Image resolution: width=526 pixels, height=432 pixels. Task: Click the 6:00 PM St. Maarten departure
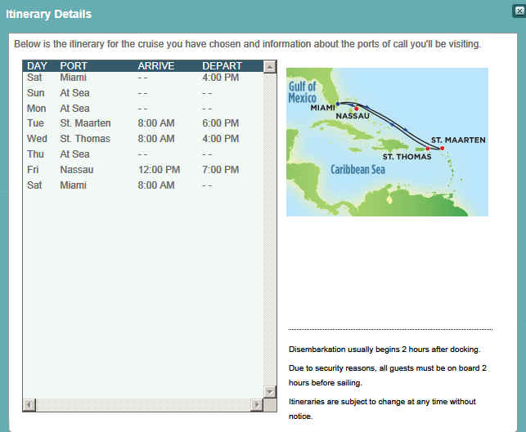click(220, 123)
